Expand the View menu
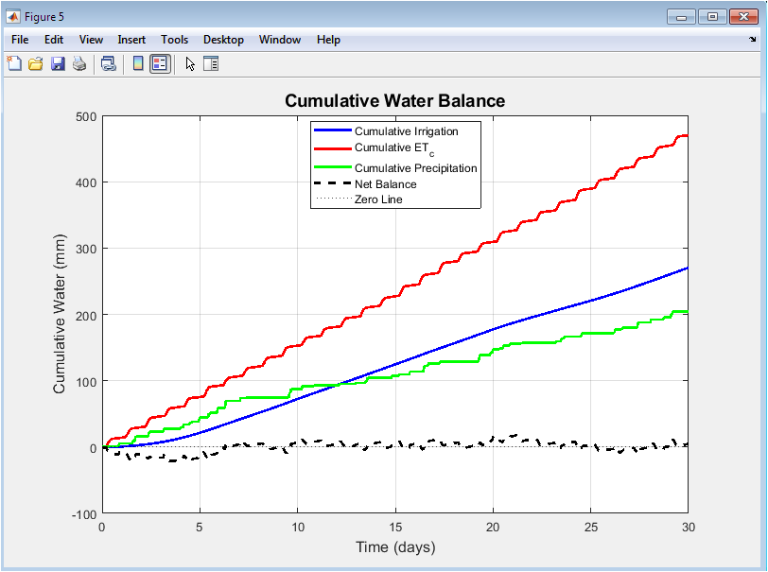This screenshot has height=572, width=768. point(91,40)
